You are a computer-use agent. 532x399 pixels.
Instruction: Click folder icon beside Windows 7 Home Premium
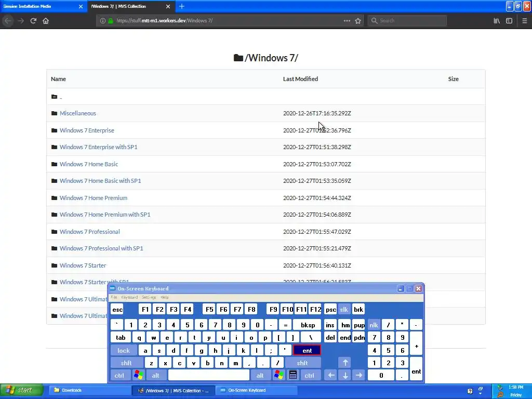click(54, 198)
